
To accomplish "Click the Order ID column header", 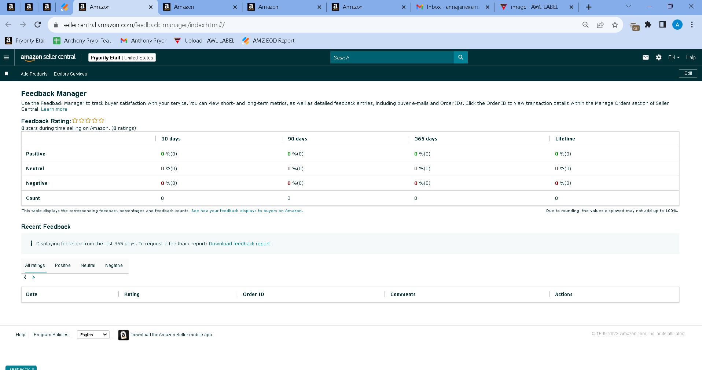I will pos(253,294).
